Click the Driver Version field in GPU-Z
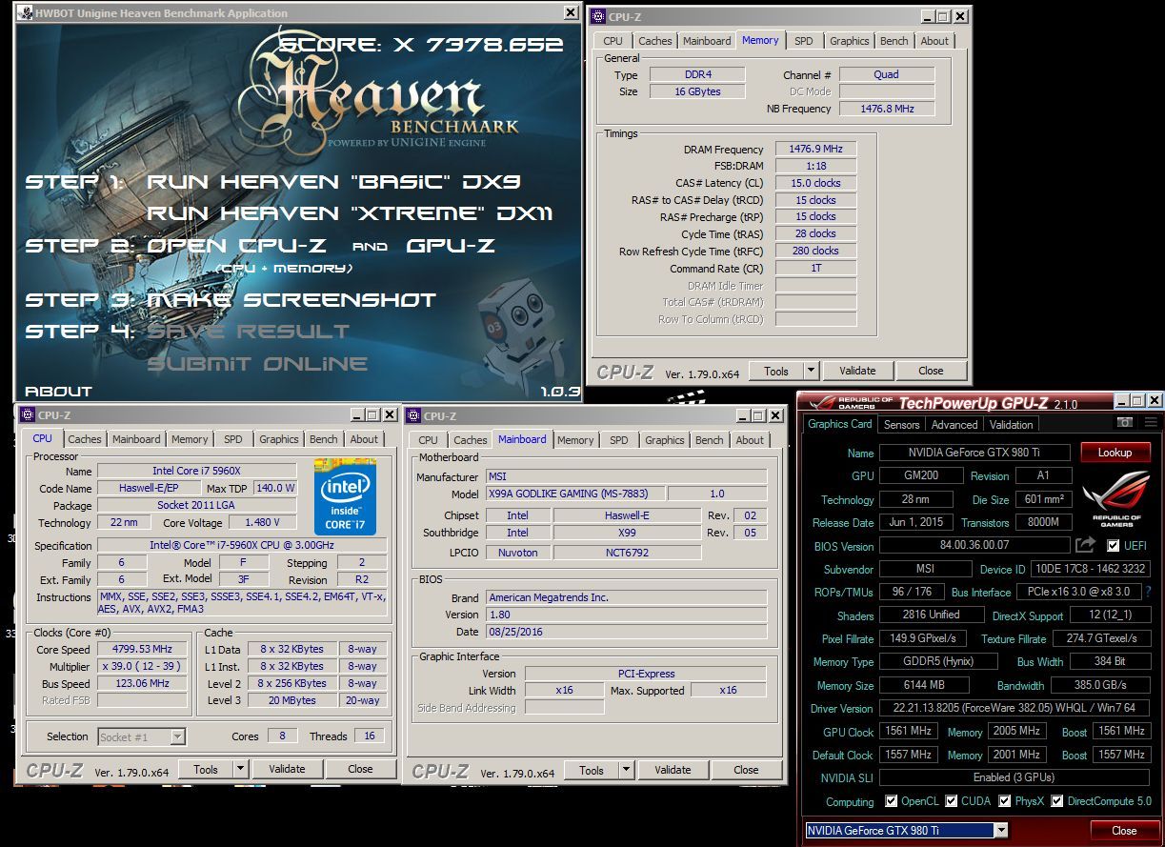1165x847 pixels. pos(1014,709)
